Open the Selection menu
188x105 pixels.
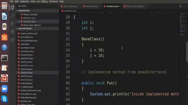click(x=24, y=1)
